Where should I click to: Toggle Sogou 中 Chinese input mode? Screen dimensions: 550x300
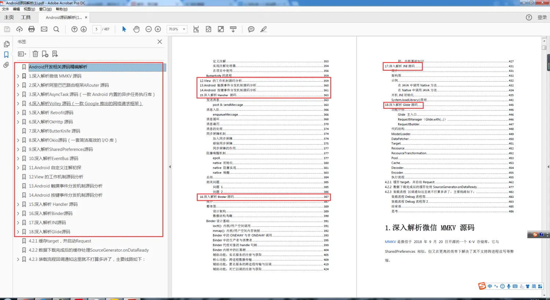[x=490, y=286]
